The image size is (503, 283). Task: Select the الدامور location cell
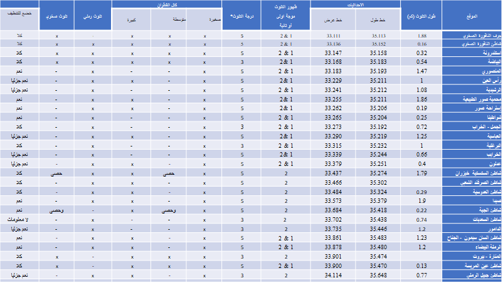coord(472,230)
